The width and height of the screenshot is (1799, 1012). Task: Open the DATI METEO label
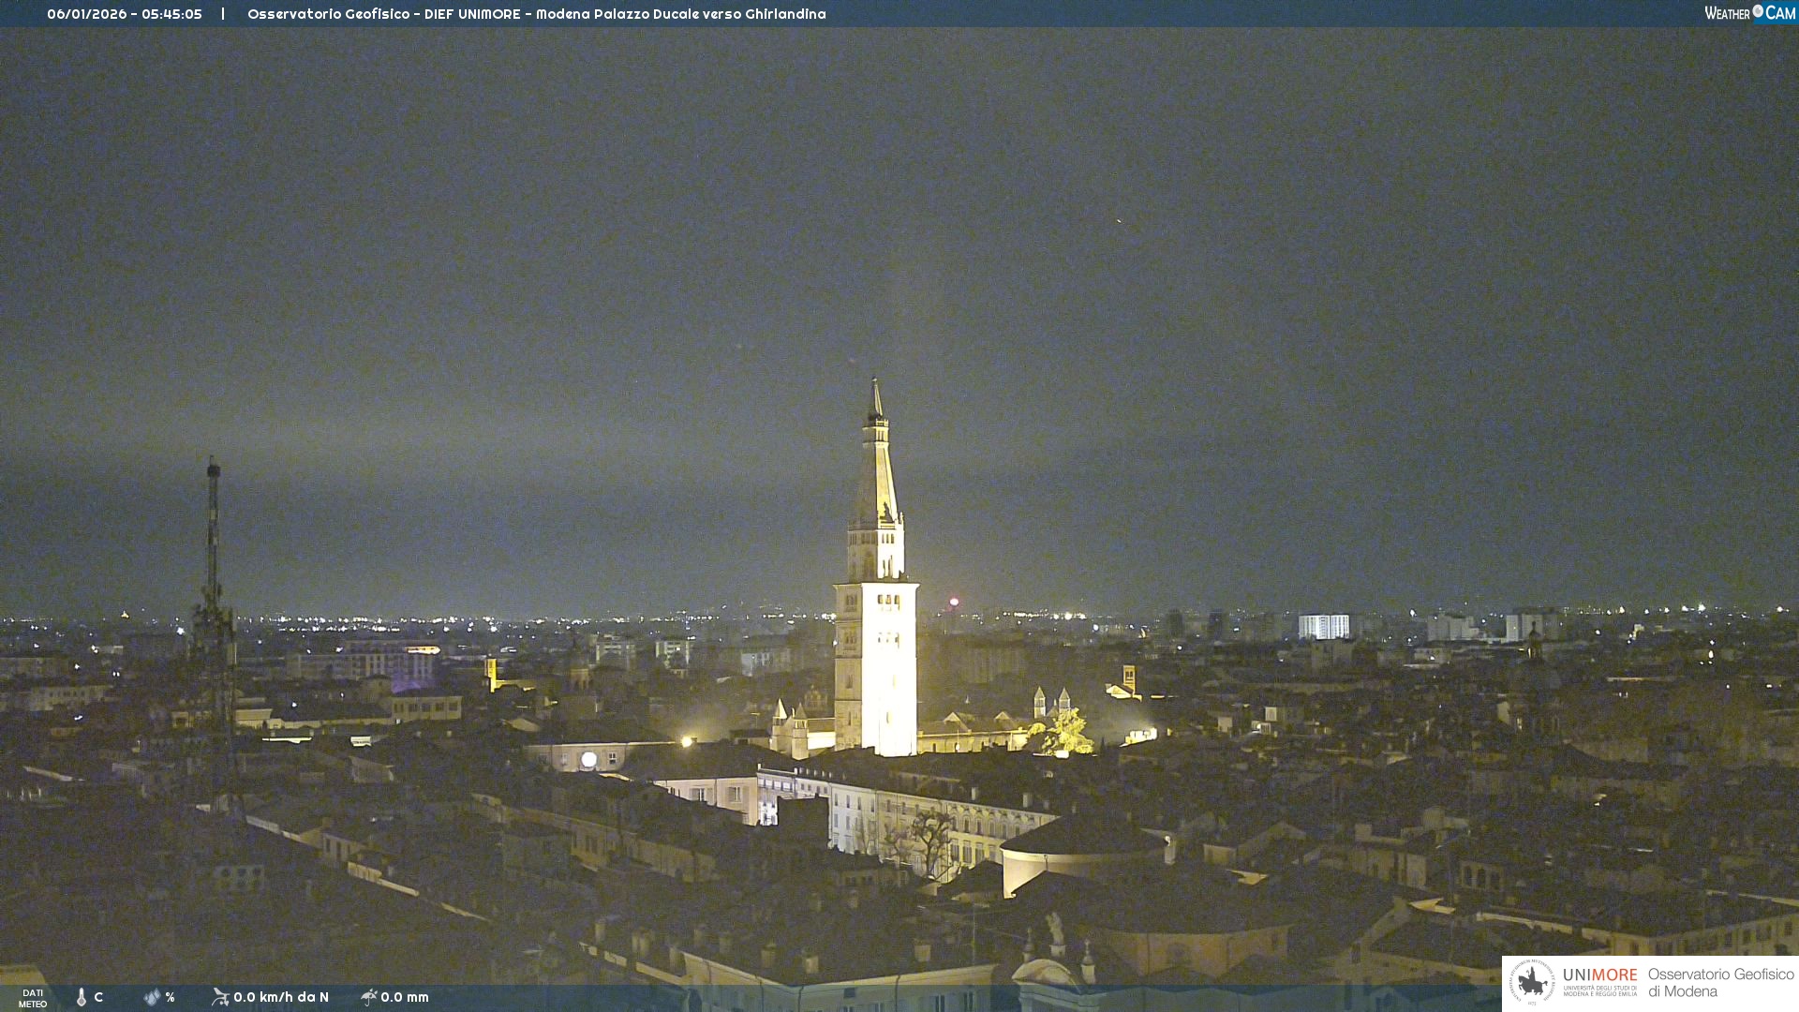tap(33, 998)
